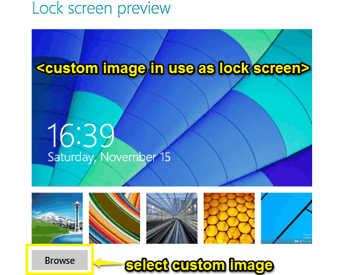Click the yellow arrow pointing to Browse

109,263
